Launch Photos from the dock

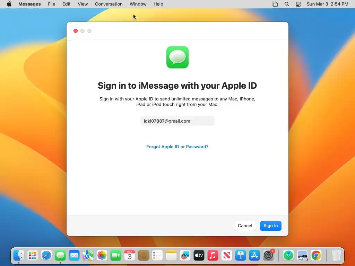[102, 255]
